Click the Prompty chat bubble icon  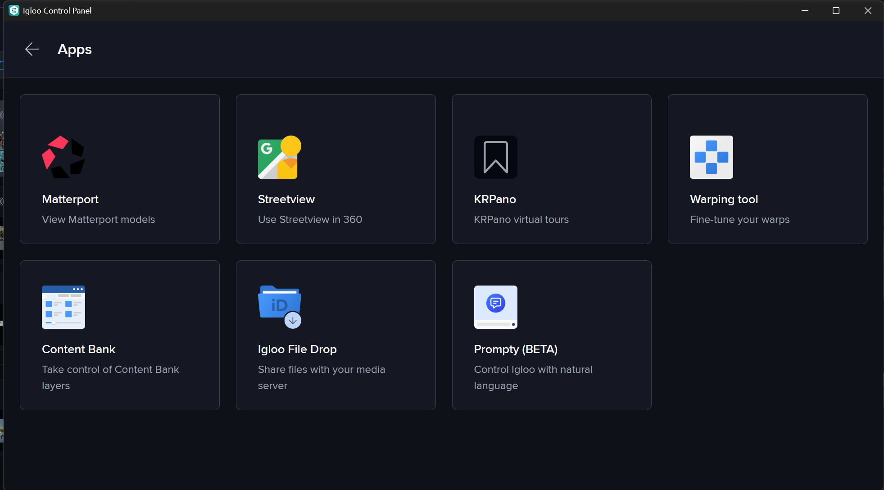pyautogui.click(x=495, y=307)
